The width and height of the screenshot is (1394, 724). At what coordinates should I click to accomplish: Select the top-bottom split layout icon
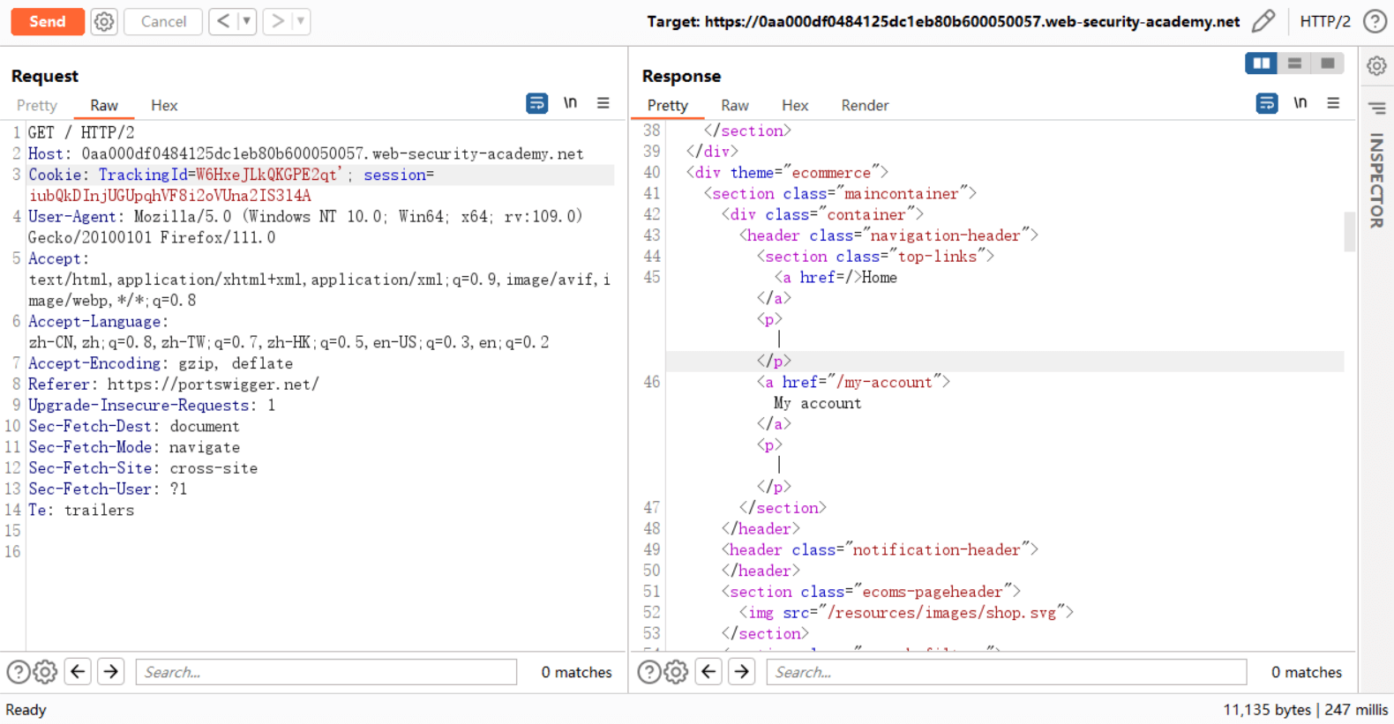pyautogui.click(x=1294, y=63)
